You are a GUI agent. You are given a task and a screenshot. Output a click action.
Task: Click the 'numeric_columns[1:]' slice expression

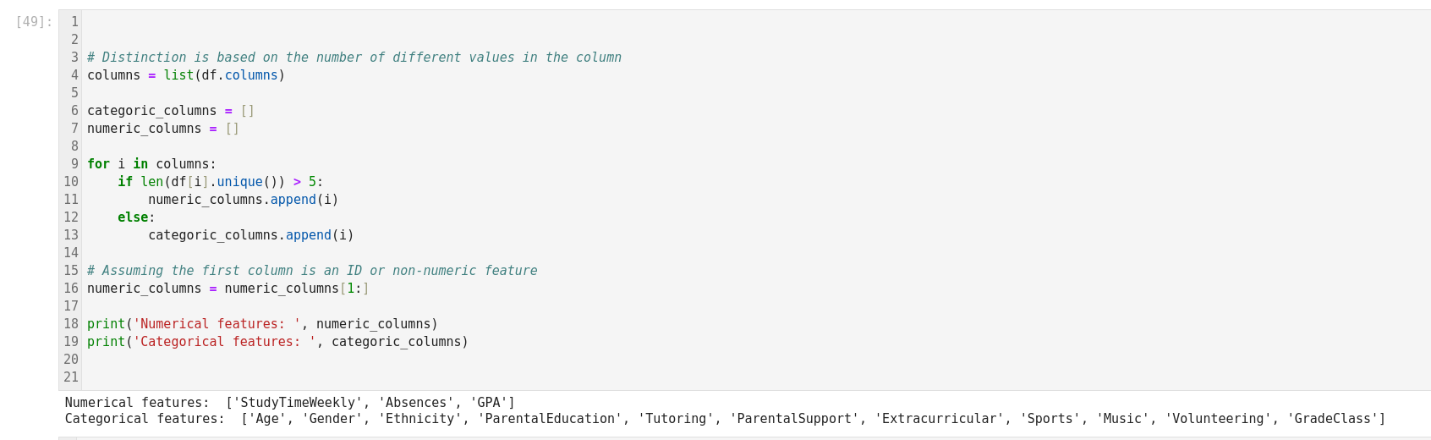[296, 289]
